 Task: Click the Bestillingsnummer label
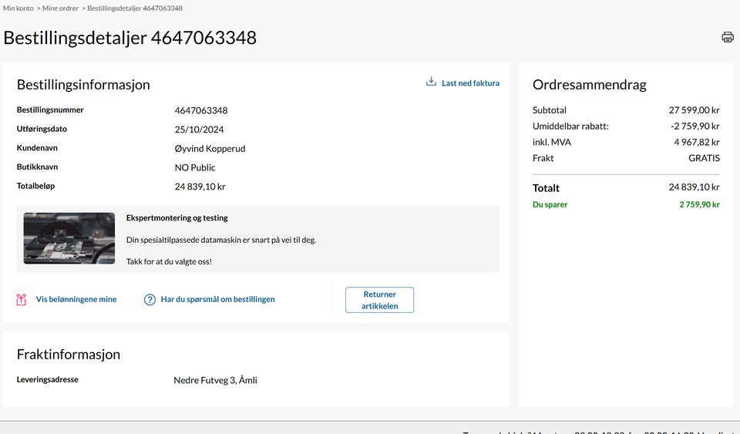(x=50, y=110)
